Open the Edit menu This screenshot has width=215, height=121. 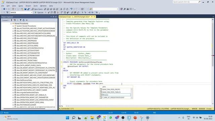click(x=8, y=6)
